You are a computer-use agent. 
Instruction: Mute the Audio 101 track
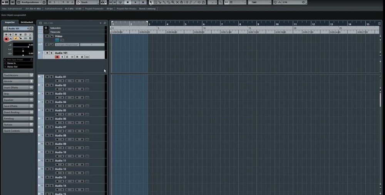pyautogui.click(x=47, y=53)
